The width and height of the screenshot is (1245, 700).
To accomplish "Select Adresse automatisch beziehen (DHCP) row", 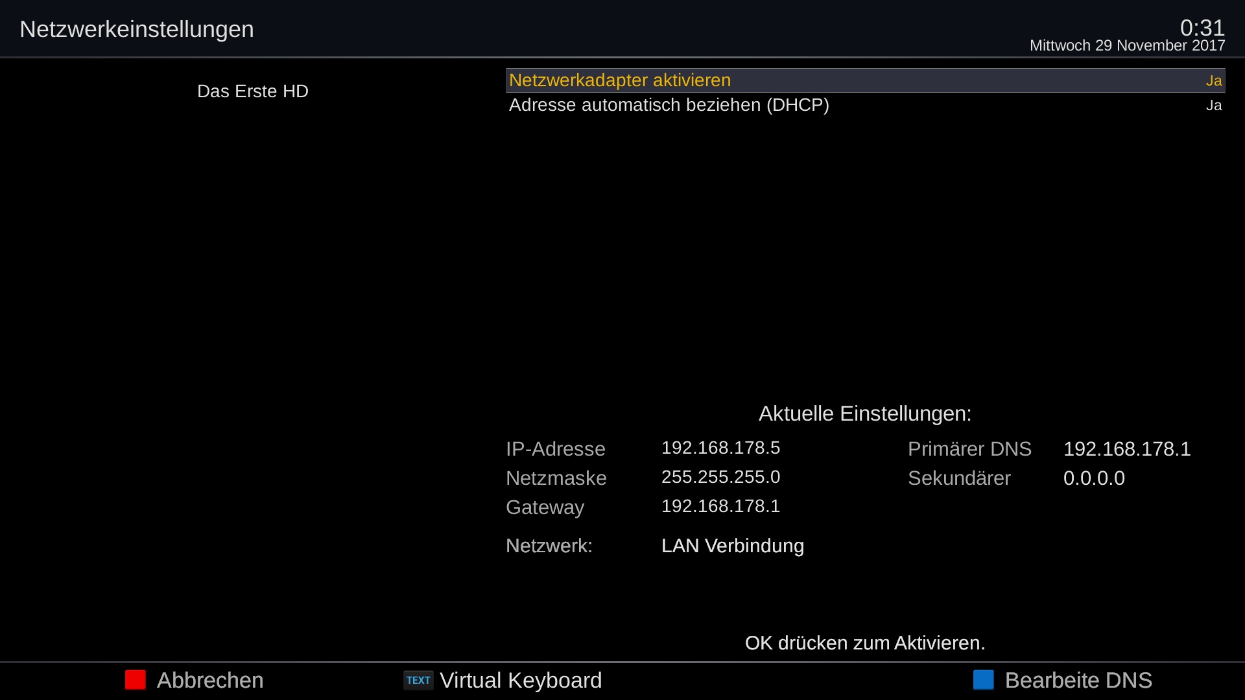I will [865, 105].
